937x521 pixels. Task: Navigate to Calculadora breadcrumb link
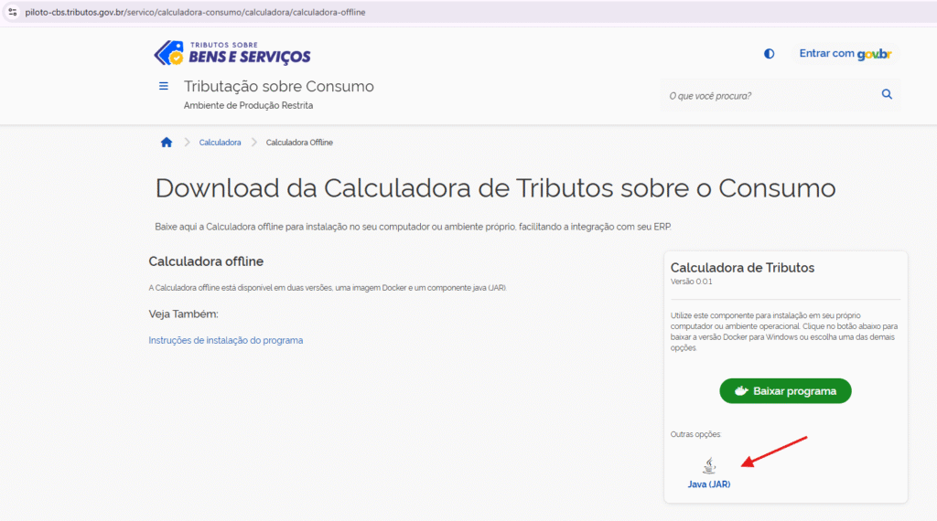(x=220, y=143)
